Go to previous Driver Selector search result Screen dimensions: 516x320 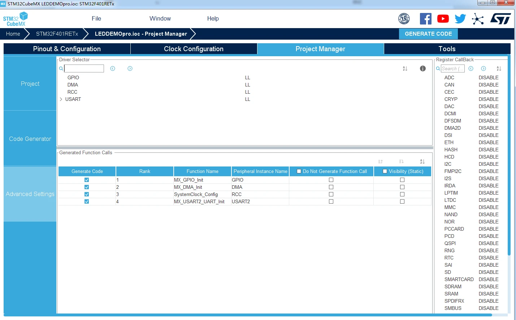point(113,68)
